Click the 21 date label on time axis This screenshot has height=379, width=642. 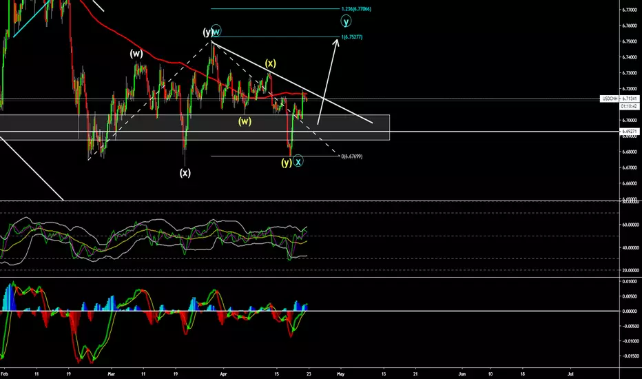(415, 373)
